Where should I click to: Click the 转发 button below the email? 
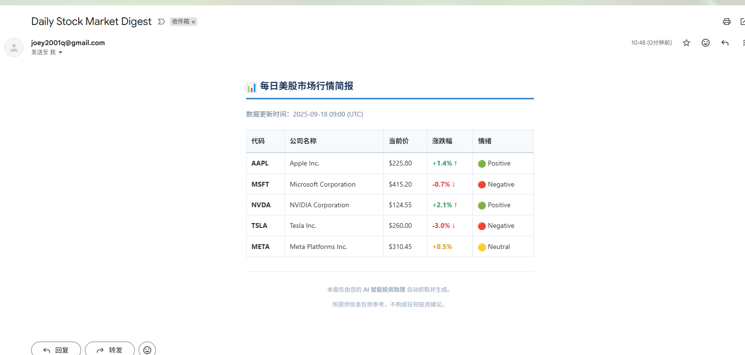(110, 349)
